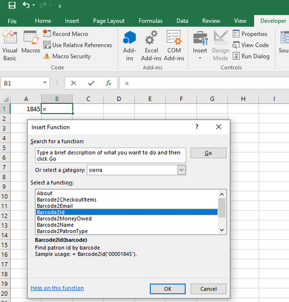The image size is (289, 302).
Task: Click the function search description box
Action: click(x=110, y=155)
